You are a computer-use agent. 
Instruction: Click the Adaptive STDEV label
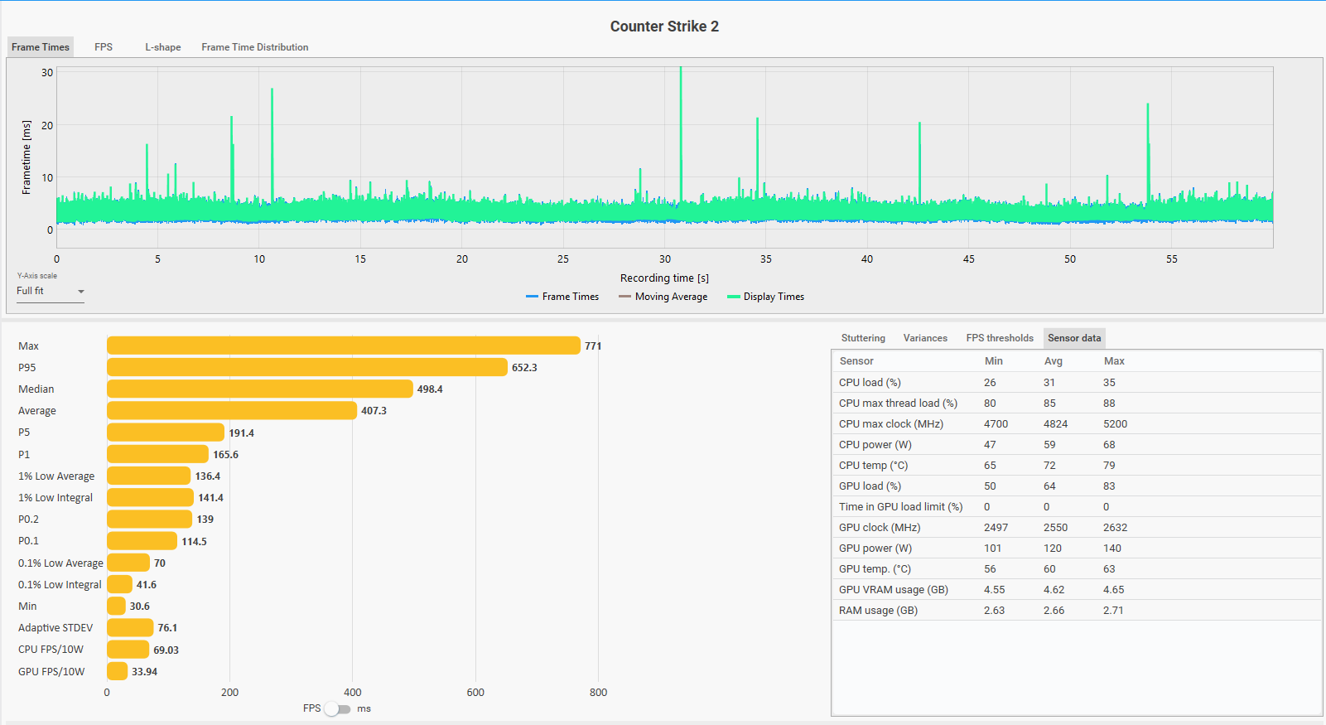[55, 628]
